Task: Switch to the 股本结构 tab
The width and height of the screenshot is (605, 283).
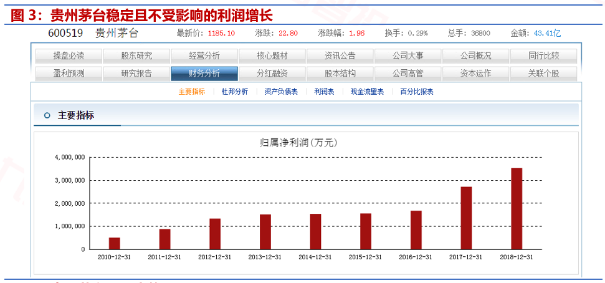Action: click(340, 74)
